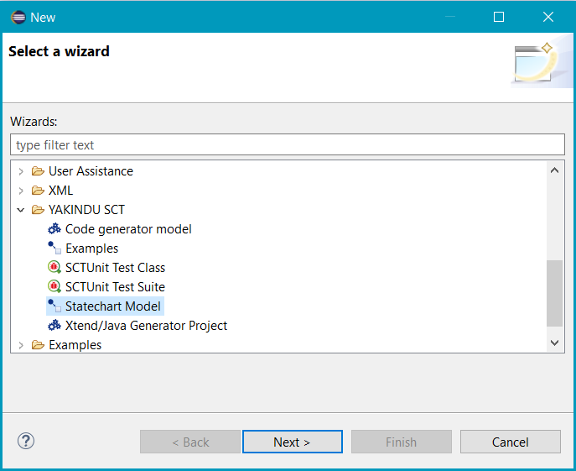Click the SCTUnit Test Class bug icon

(54, 268)
